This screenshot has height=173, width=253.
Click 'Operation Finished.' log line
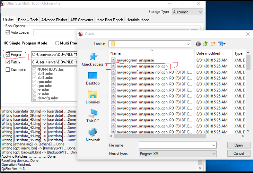click(16, 164)
